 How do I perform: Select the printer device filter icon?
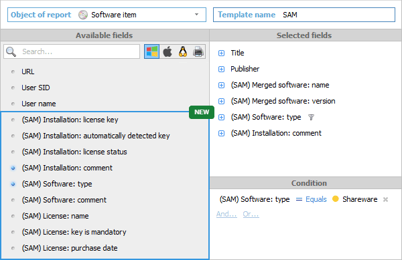(x=198, y=51)
